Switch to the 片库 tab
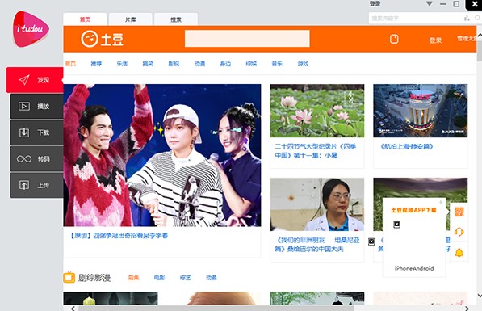 (x=130, y=19)
